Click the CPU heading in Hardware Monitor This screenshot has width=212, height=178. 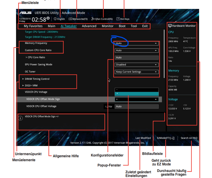point(171,32)
